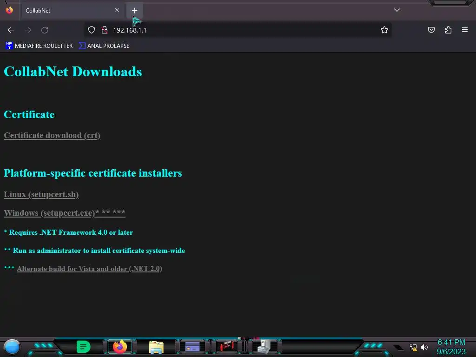Go back to the previous page
Screen dimensions: 476x357
coord(11,30)
